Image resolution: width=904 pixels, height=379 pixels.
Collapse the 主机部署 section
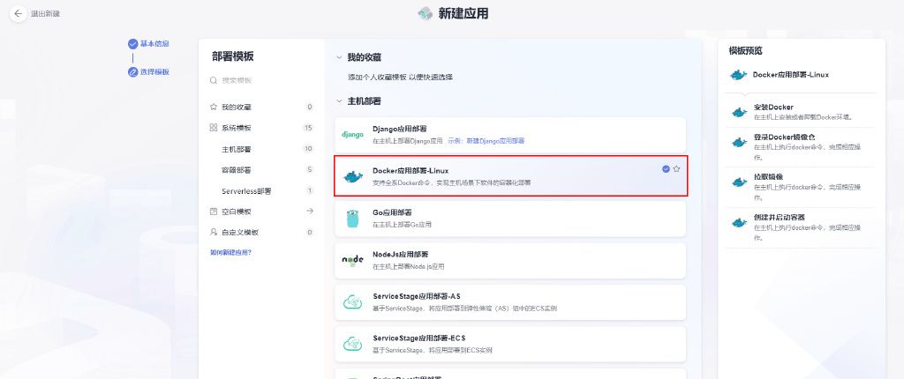pyautogui.click(x=339, y=101)
